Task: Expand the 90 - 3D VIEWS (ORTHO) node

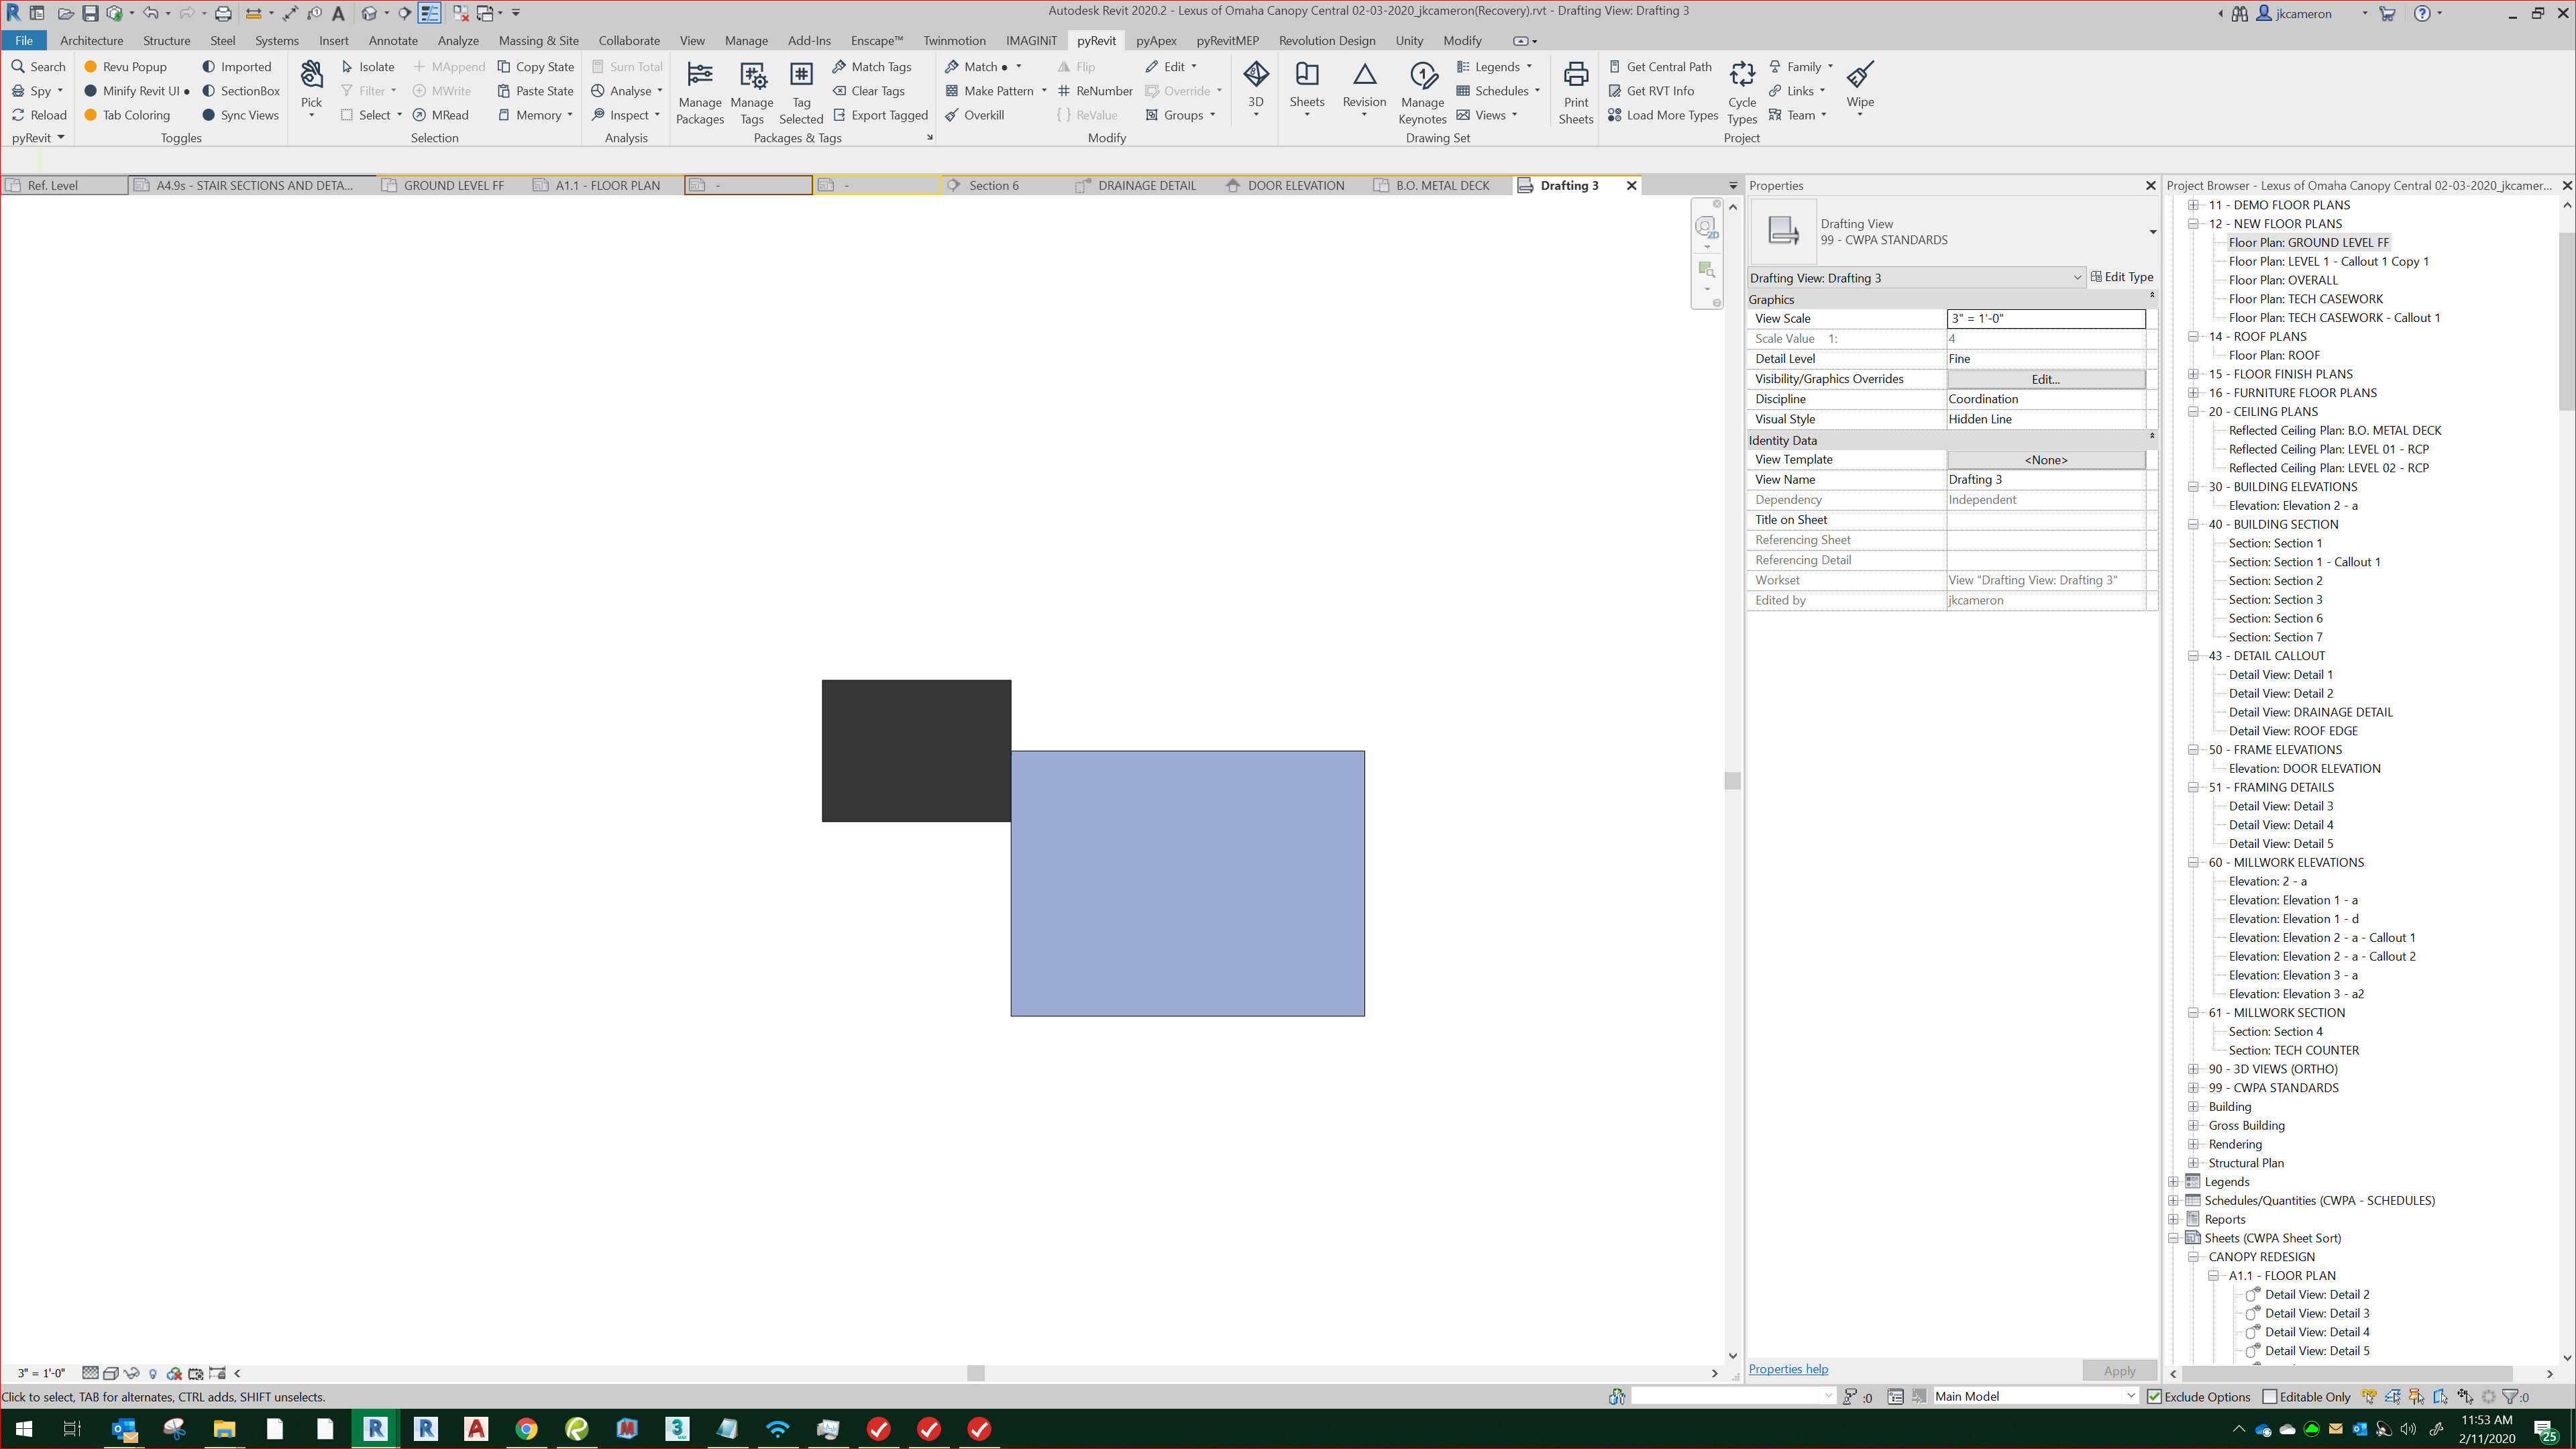Action: 2192,1068
